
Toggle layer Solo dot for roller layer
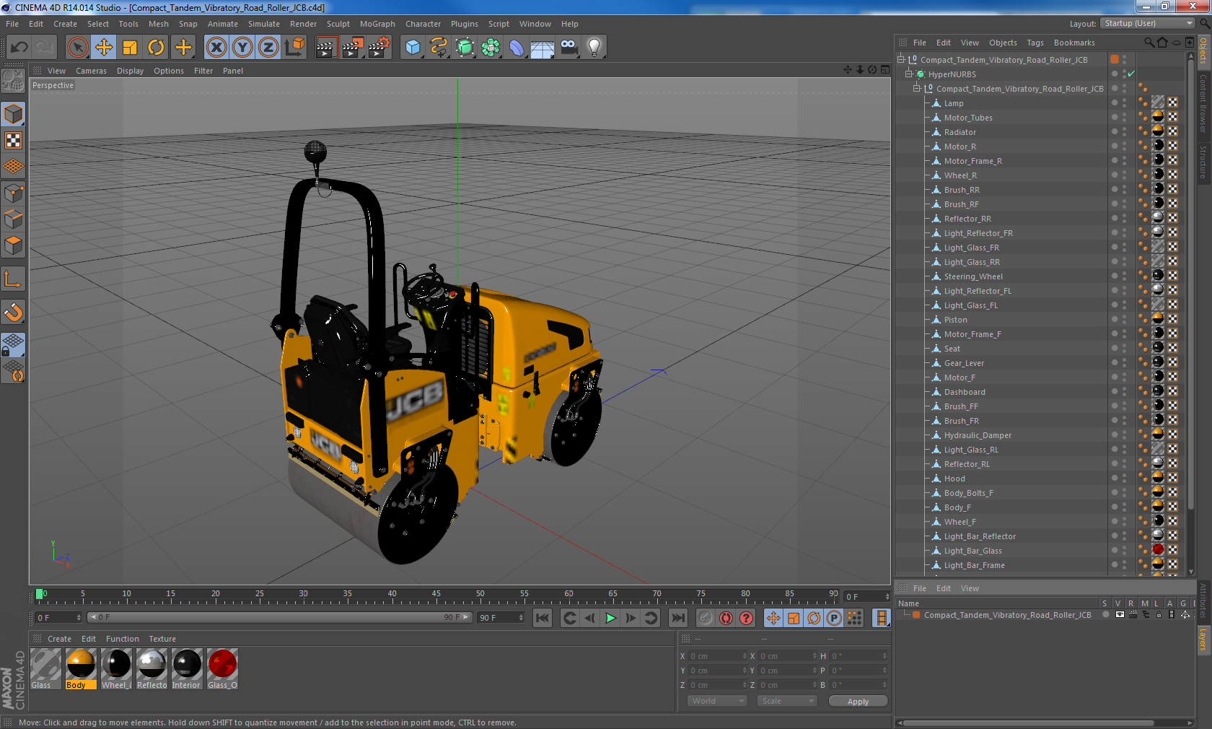1105,615
